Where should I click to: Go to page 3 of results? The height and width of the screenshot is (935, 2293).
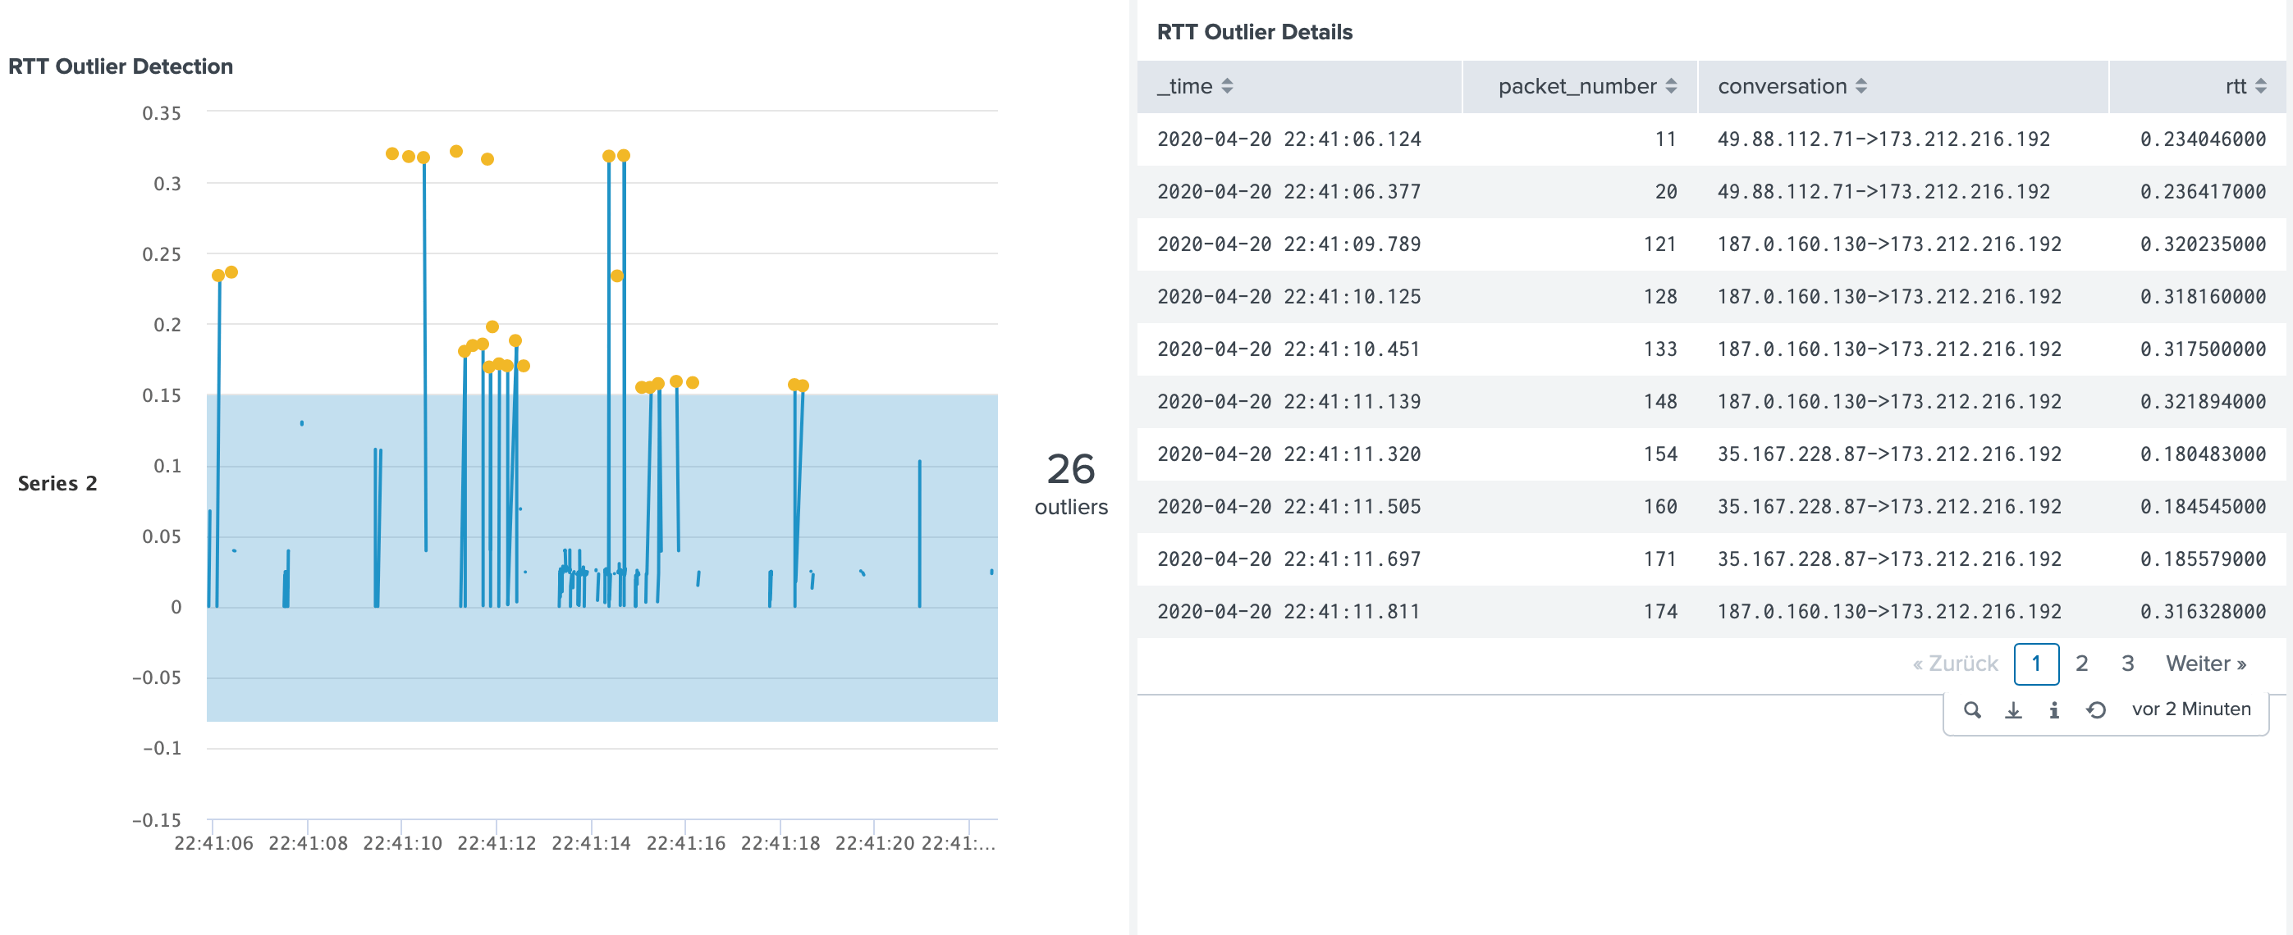pyautogui.click(x=2127, y=664)
